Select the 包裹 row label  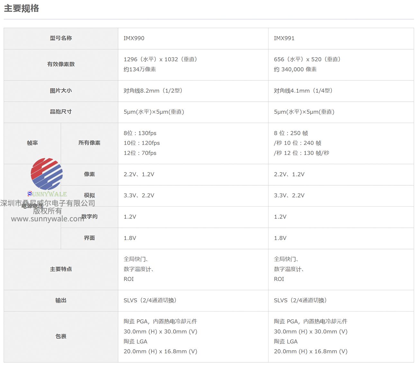click(x=61, y=337)
